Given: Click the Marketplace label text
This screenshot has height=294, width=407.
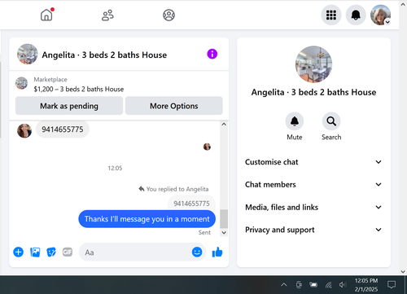Looking at the screenshot, I should [x=50, y=80].
